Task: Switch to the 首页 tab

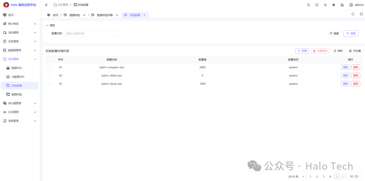Action: [53, 15]
